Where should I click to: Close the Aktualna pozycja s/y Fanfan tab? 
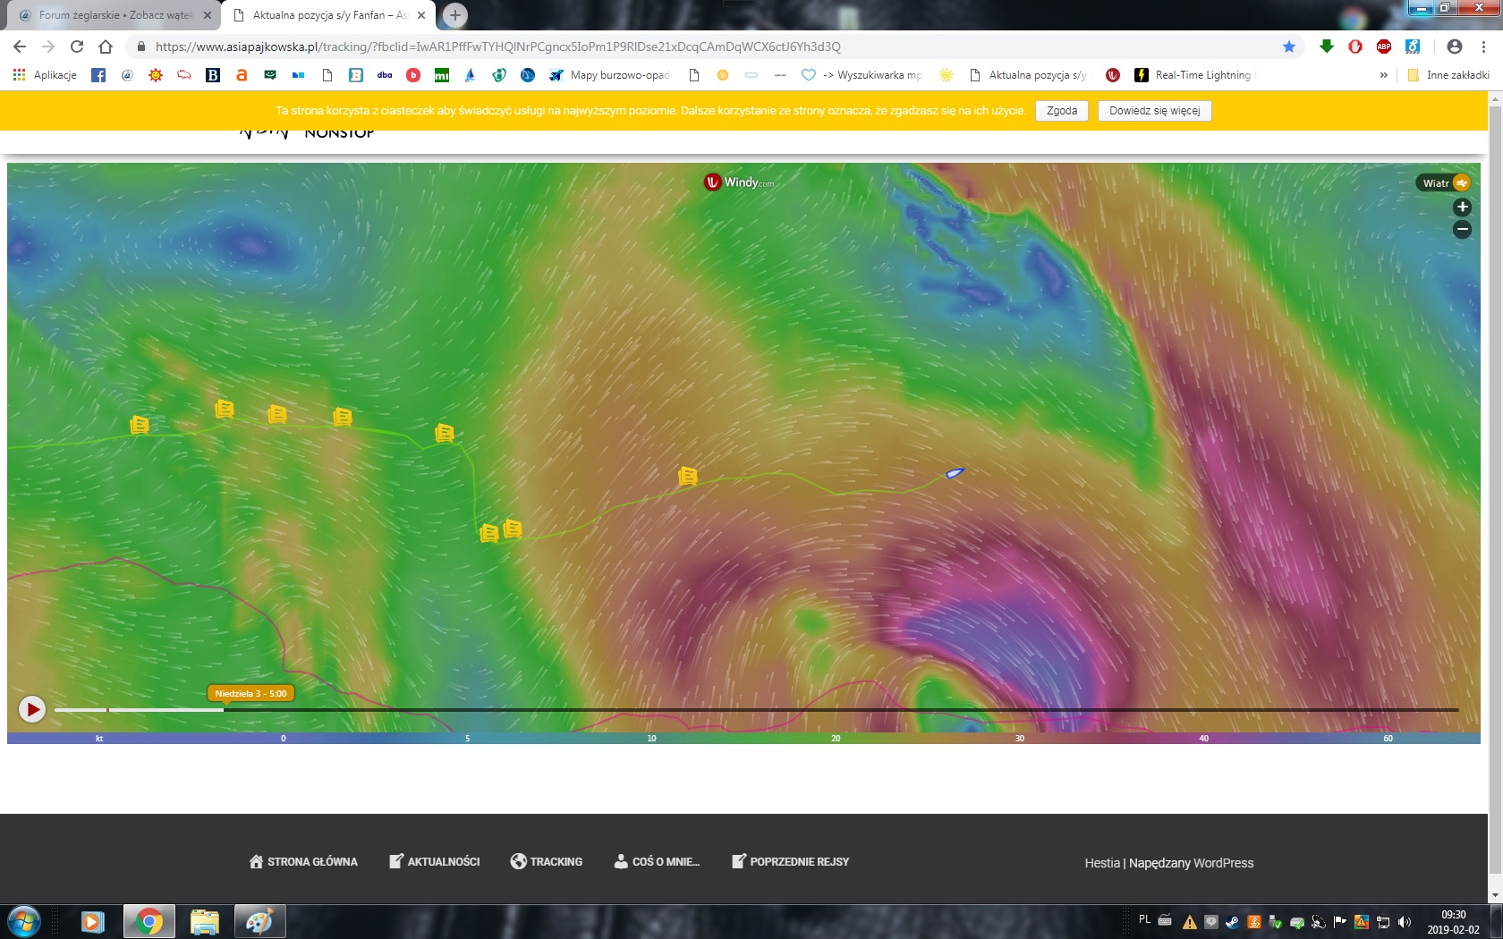(421, 15)
